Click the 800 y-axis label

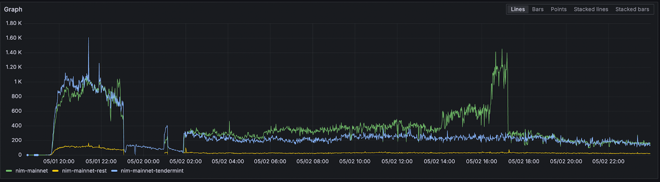(x=16, y=96)
